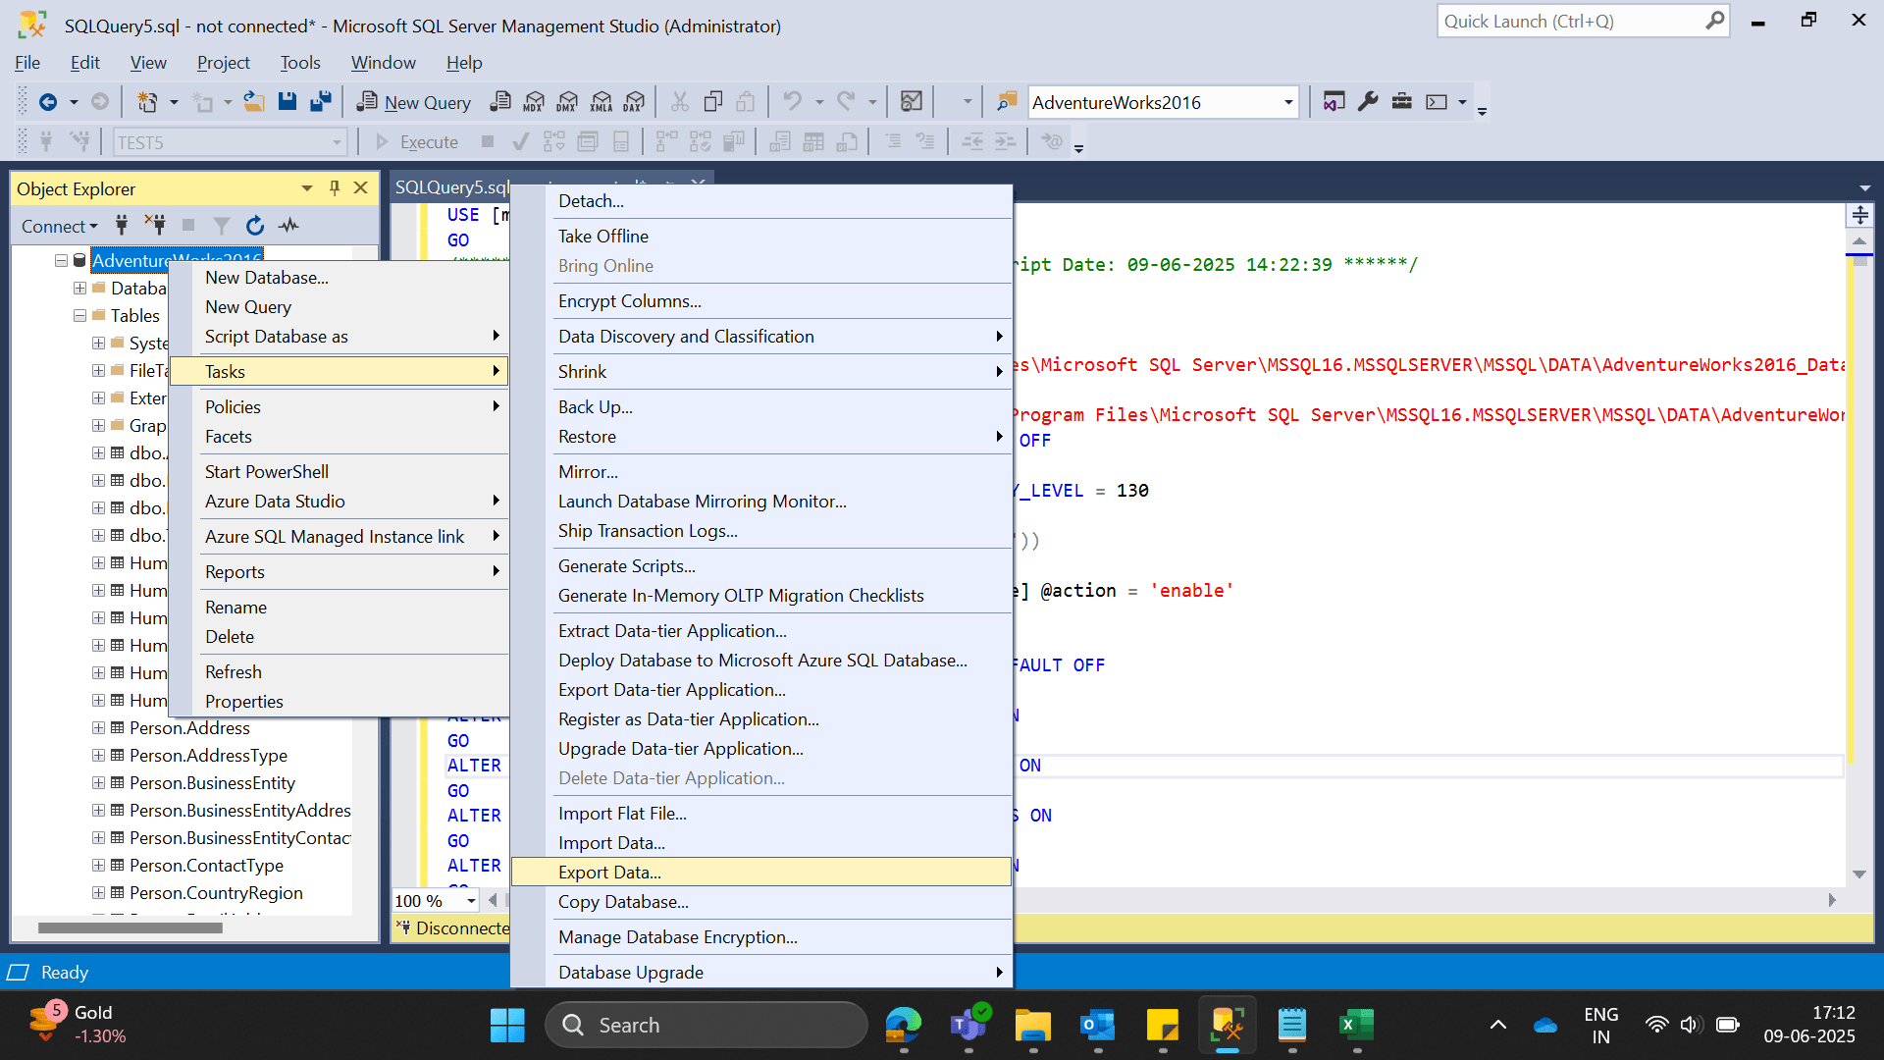Click the MDX query icon
Screen dimensions: 1884x1060
[534, 102]
